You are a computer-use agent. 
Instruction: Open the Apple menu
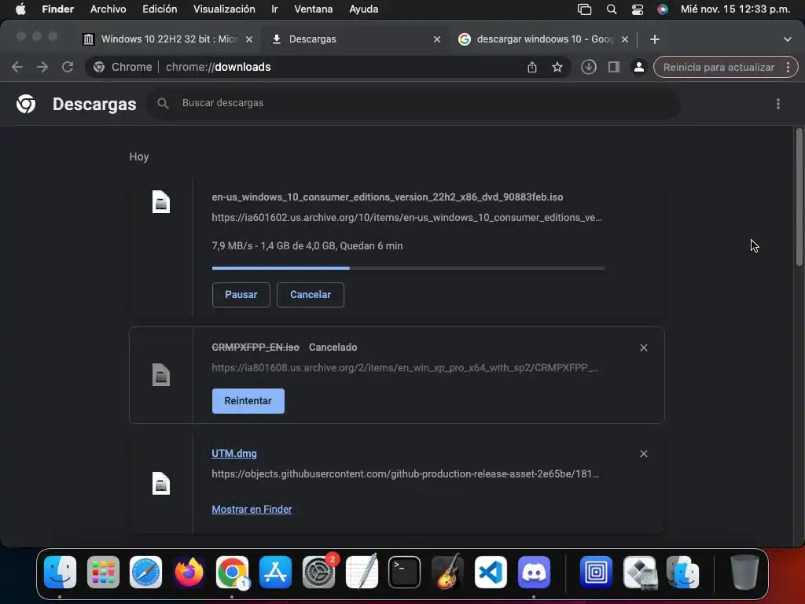pos(20,9)
